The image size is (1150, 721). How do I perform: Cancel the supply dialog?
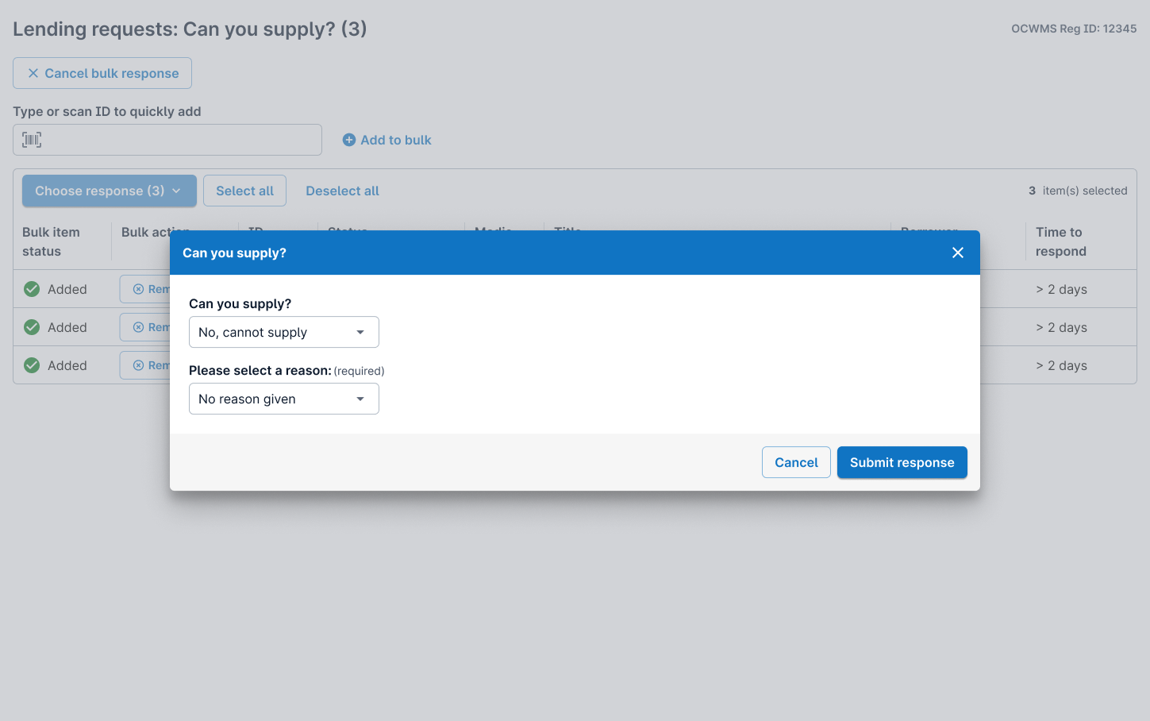(x=796, y=462)
